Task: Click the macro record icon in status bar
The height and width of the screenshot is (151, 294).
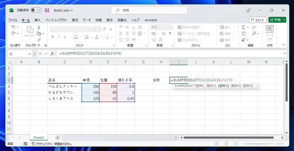Action: point(26,144)
